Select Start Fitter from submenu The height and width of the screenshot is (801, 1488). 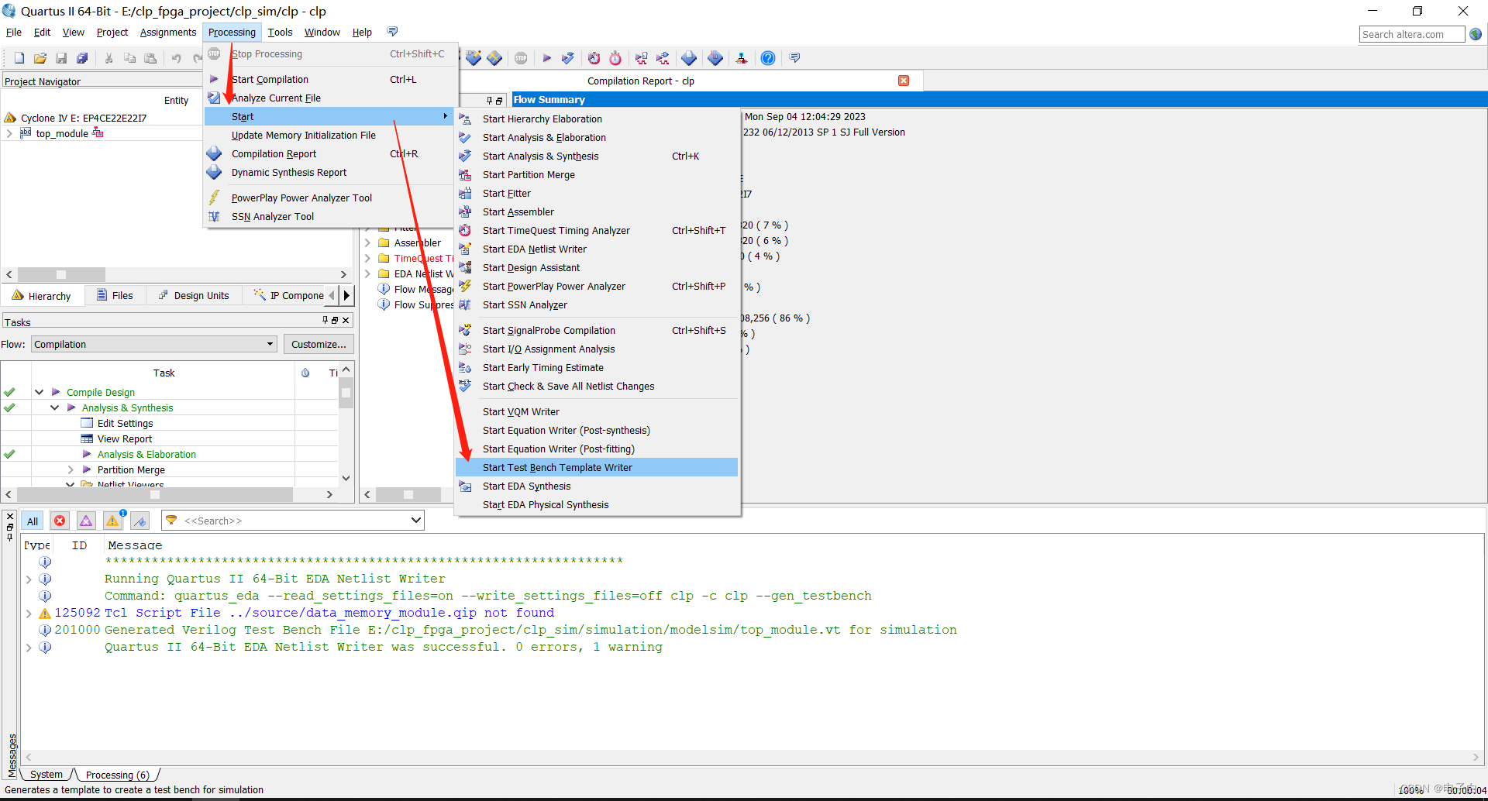(x=597, y=193)
